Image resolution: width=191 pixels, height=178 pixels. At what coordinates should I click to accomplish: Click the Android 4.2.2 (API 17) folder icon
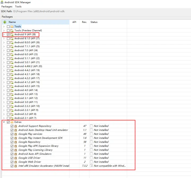pos(12,78)
